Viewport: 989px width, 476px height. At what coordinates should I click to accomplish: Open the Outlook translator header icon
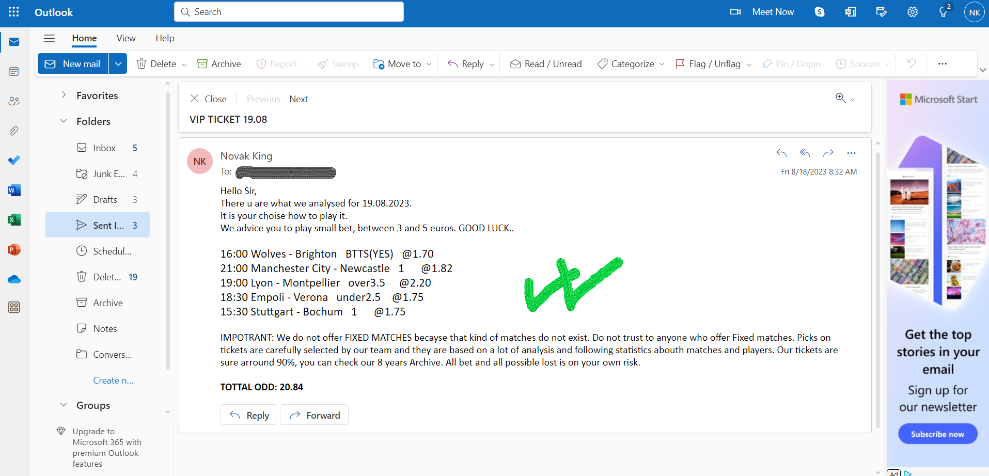click(851, 12)
